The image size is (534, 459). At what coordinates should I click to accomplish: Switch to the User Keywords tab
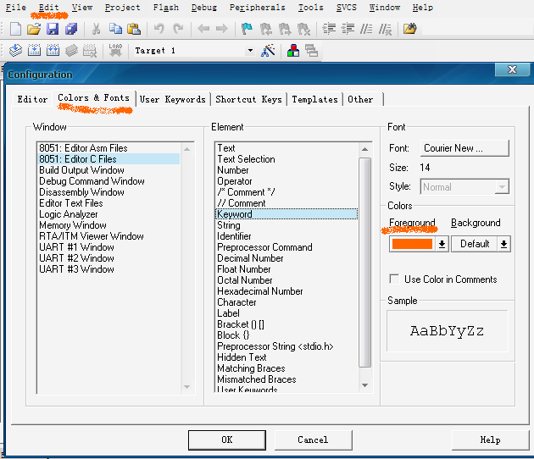(173, 99)
